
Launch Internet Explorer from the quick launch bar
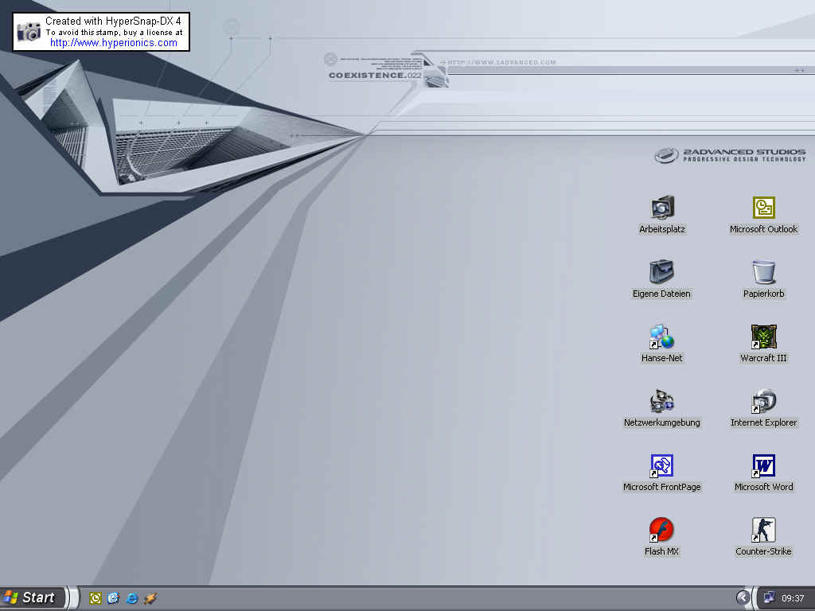pyautogui.click(x=132, y=598)
